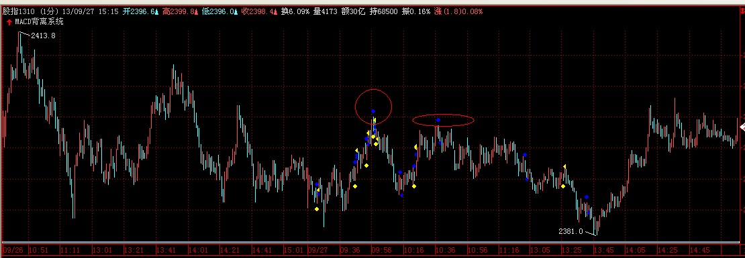Select the 10:36 time axis label
745x258 pixels.
(445, 249)
